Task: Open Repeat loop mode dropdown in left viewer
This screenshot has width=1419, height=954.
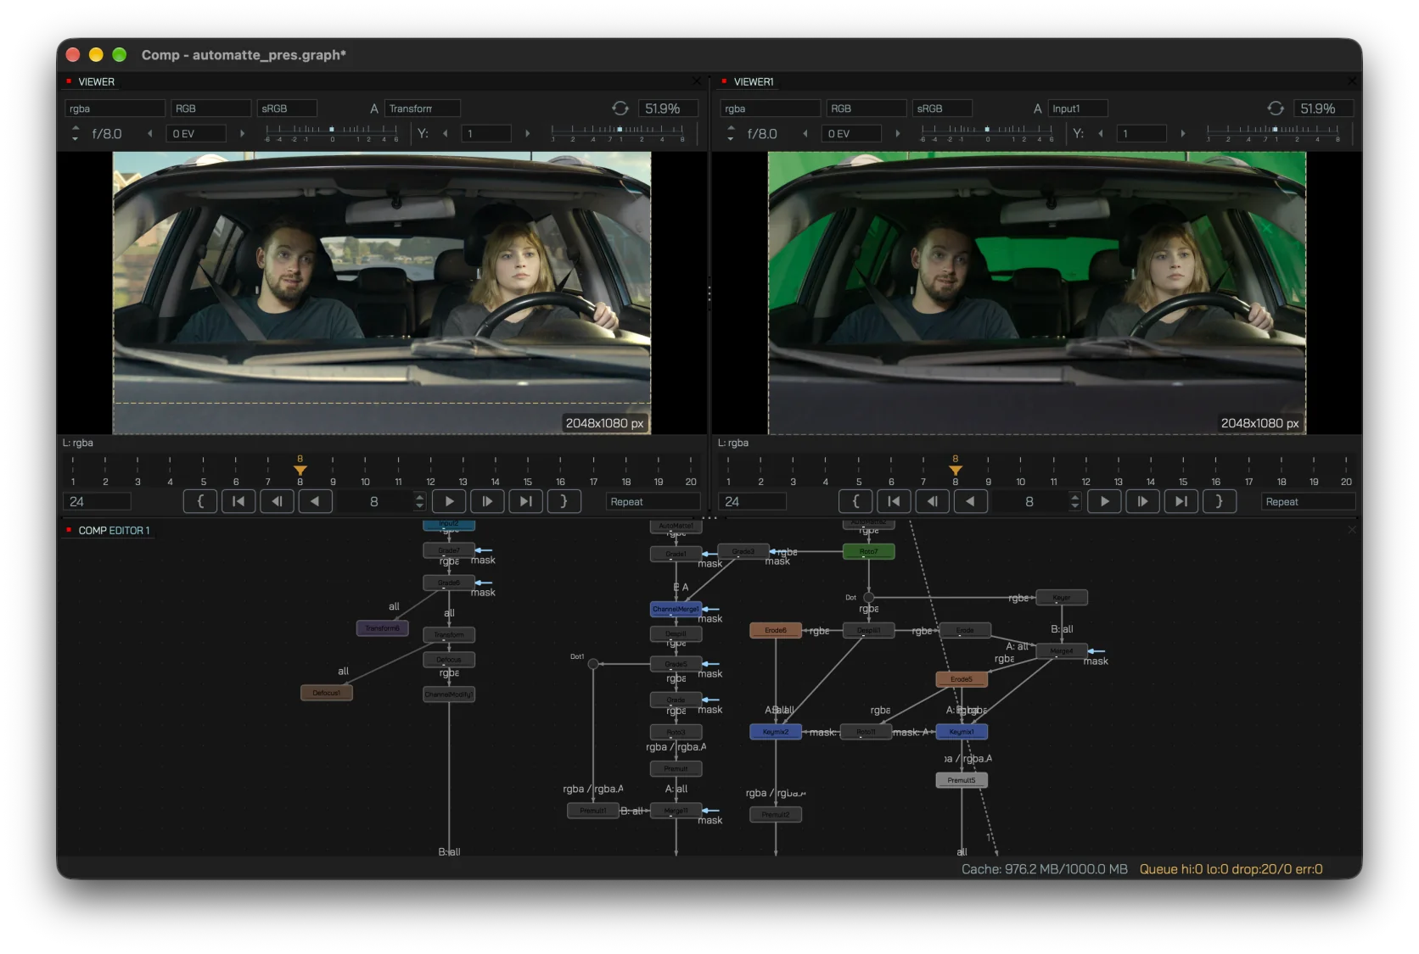Action: coord(653,501)
